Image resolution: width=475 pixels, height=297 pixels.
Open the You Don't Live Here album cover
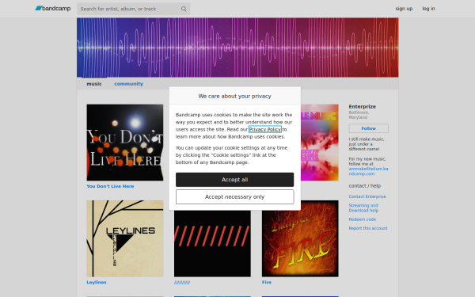click(125, 143)
